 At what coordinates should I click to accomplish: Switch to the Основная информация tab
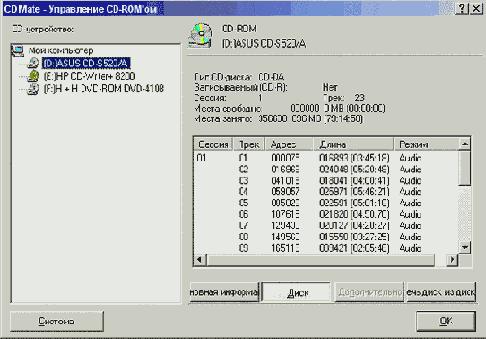(x=224, y=291)
